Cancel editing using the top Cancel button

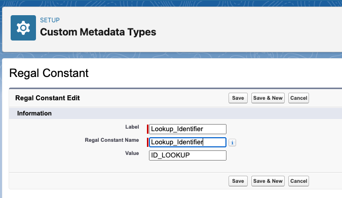tap(298, 98)
